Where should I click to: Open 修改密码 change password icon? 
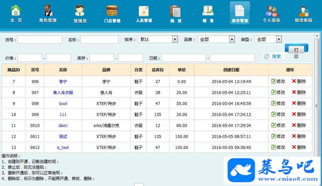pyautogui.click(x=303, y=13)
